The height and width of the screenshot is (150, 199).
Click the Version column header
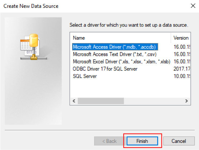[181, 38]
